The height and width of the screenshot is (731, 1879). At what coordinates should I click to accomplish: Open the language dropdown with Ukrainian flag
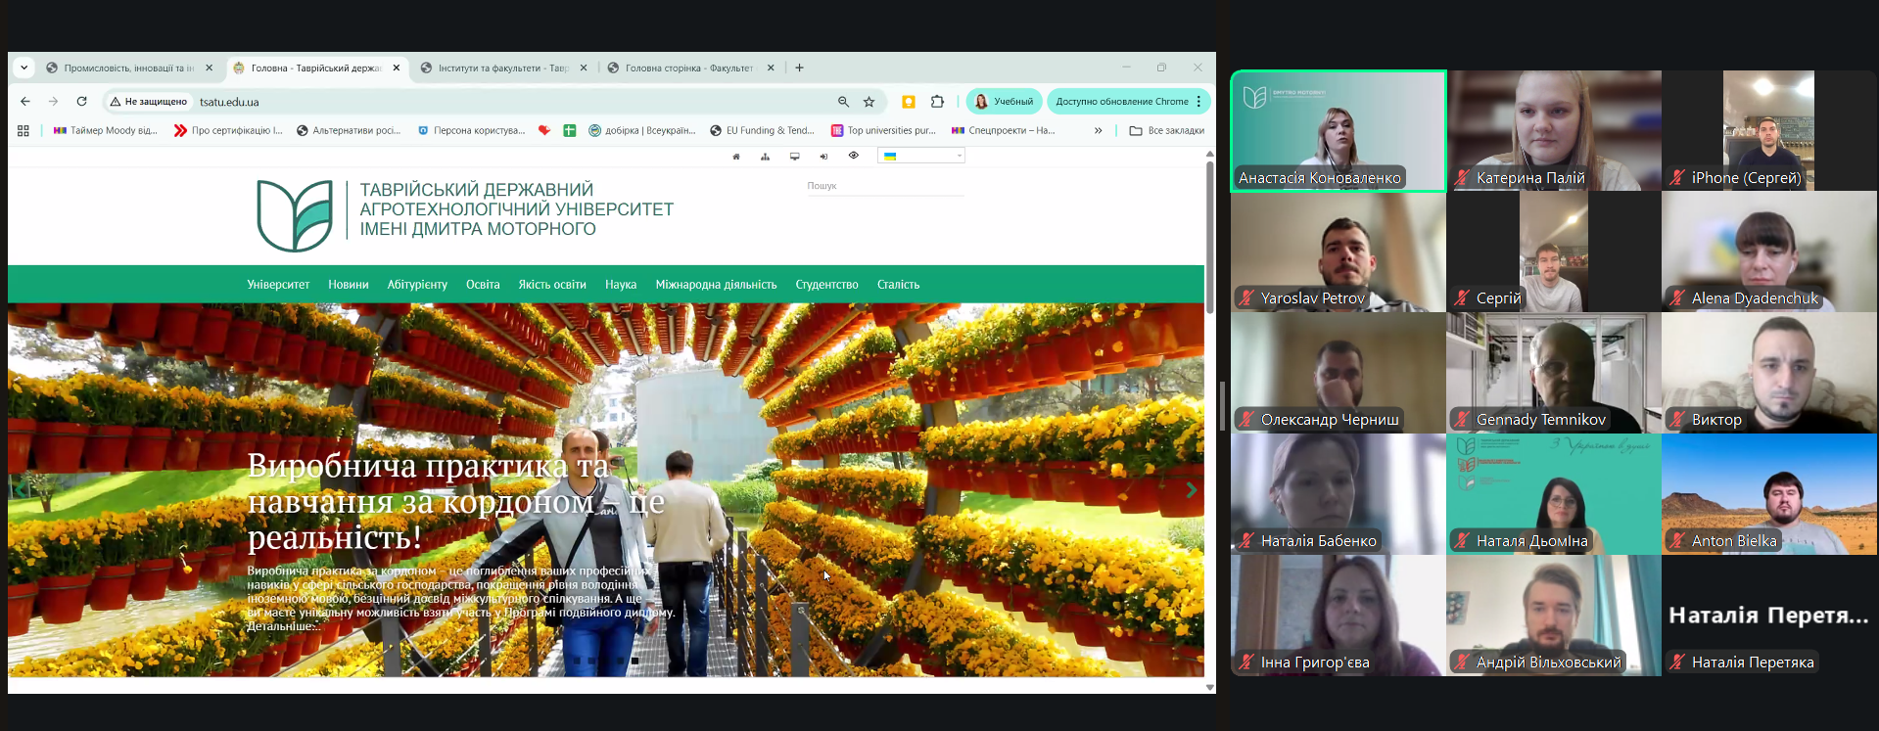[921, 156]
